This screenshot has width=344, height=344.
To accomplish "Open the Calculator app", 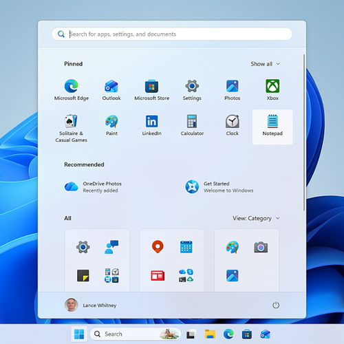I will (x=192, y=125).
